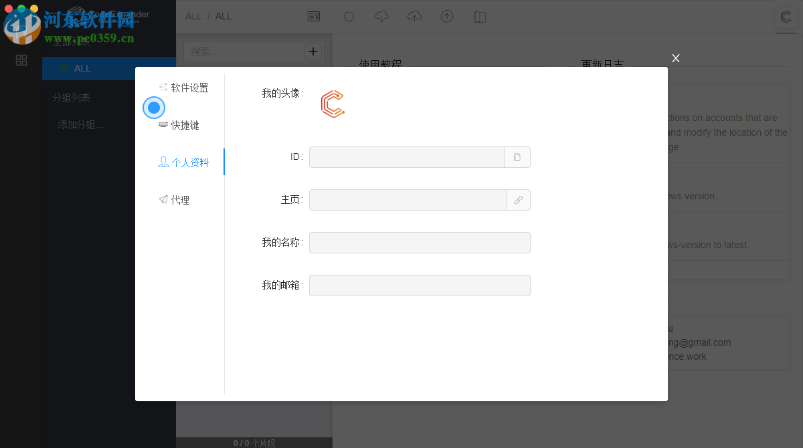Click the sync refresh icon in the toolbar
The width and height of the screenshot is (803, 448).
point(349,16)
